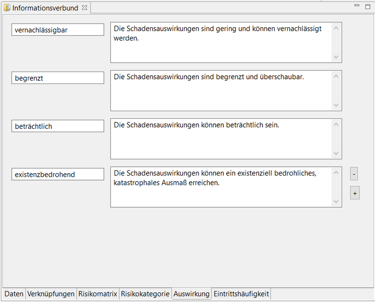Viewport: 375px width, 302px height.
Task: Click the begrenzt name field
Action: click(x=58, y=78)
